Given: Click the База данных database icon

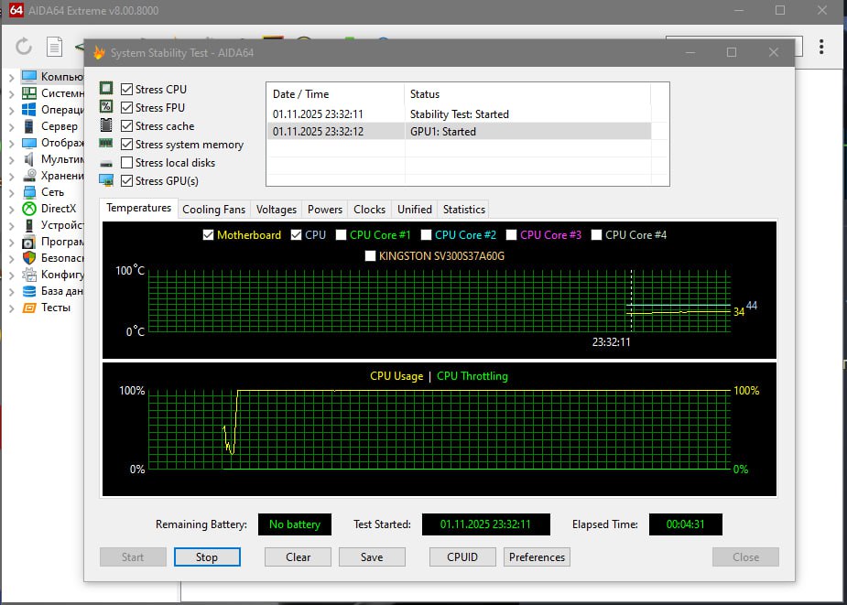Looking at the screenshot, I should tap(28, 291).
